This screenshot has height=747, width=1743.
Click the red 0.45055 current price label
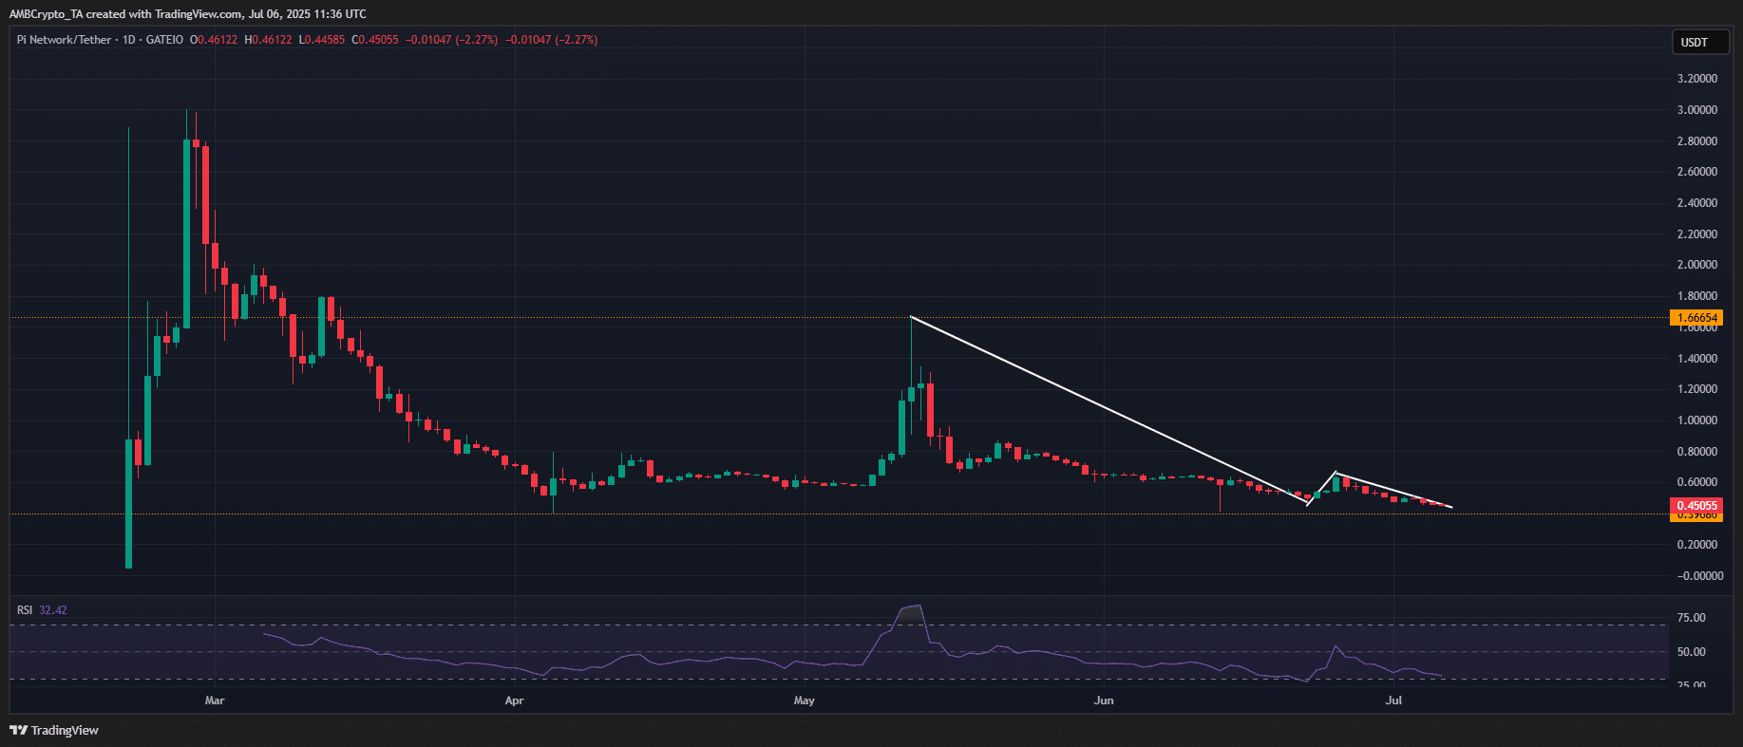pyautogui.click(x=1696, y=506)
